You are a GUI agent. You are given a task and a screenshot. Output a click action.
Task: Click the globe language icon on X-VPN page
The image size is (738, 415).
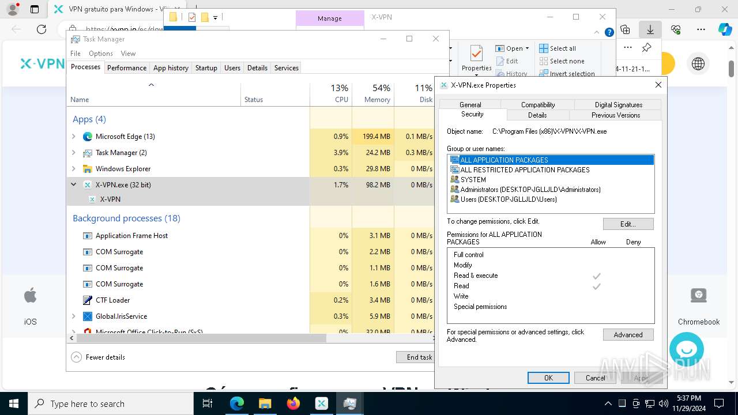698,64
